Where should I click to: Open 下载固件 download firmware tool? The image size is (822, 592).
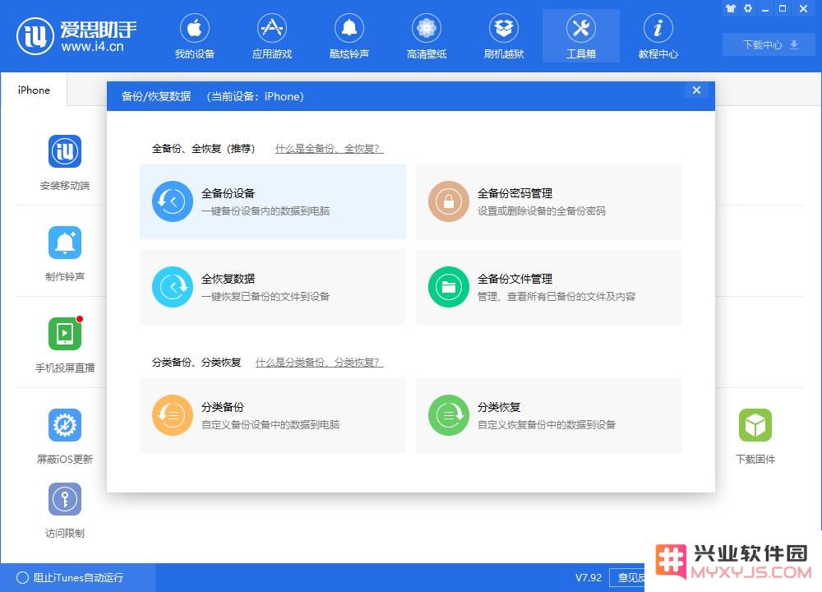click(755, 425)
